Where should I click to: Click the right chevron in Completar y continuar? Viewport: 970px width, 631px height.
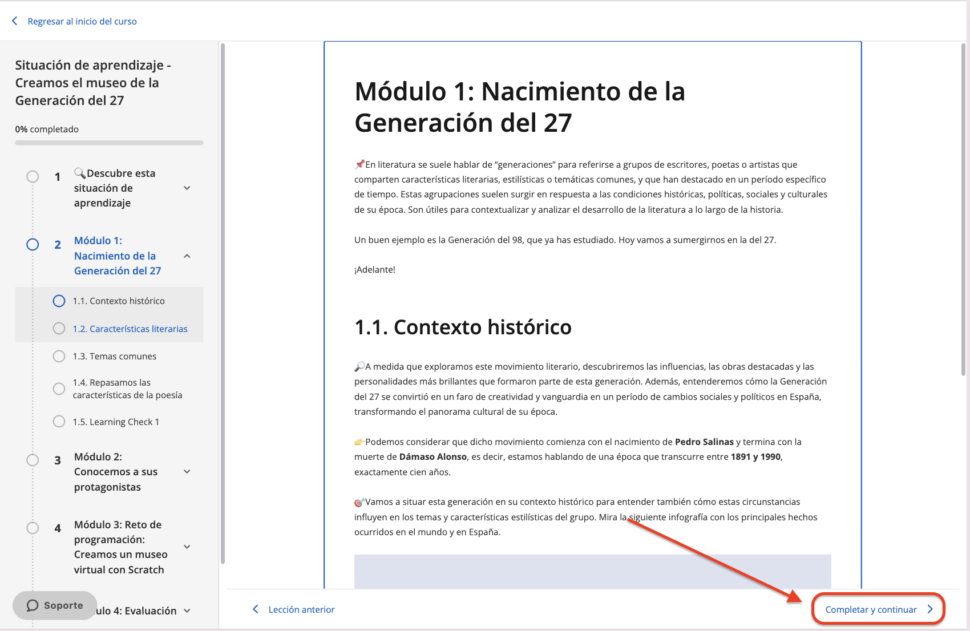click(930, 609)
